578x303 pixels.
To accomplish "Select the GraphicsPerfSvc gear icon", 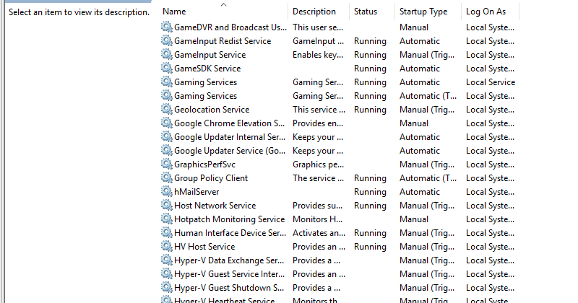I will click(x=167, y=164).
